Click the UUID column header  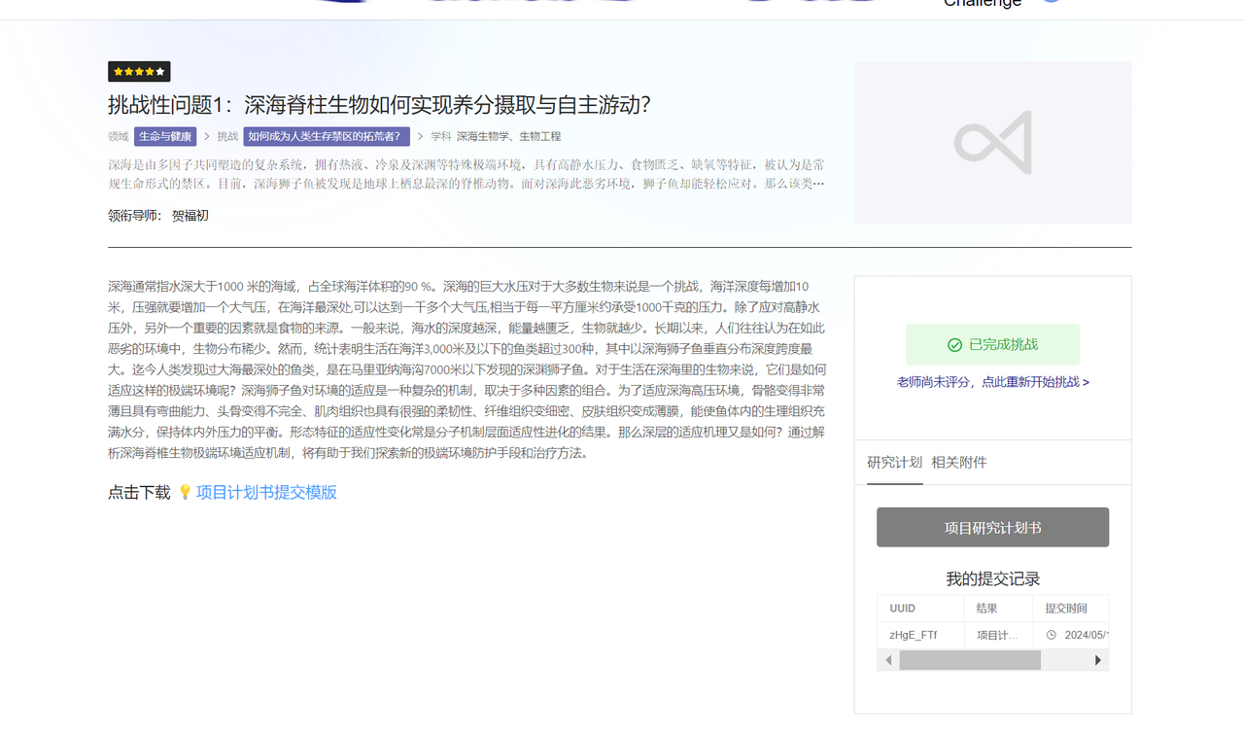point(920,609)
